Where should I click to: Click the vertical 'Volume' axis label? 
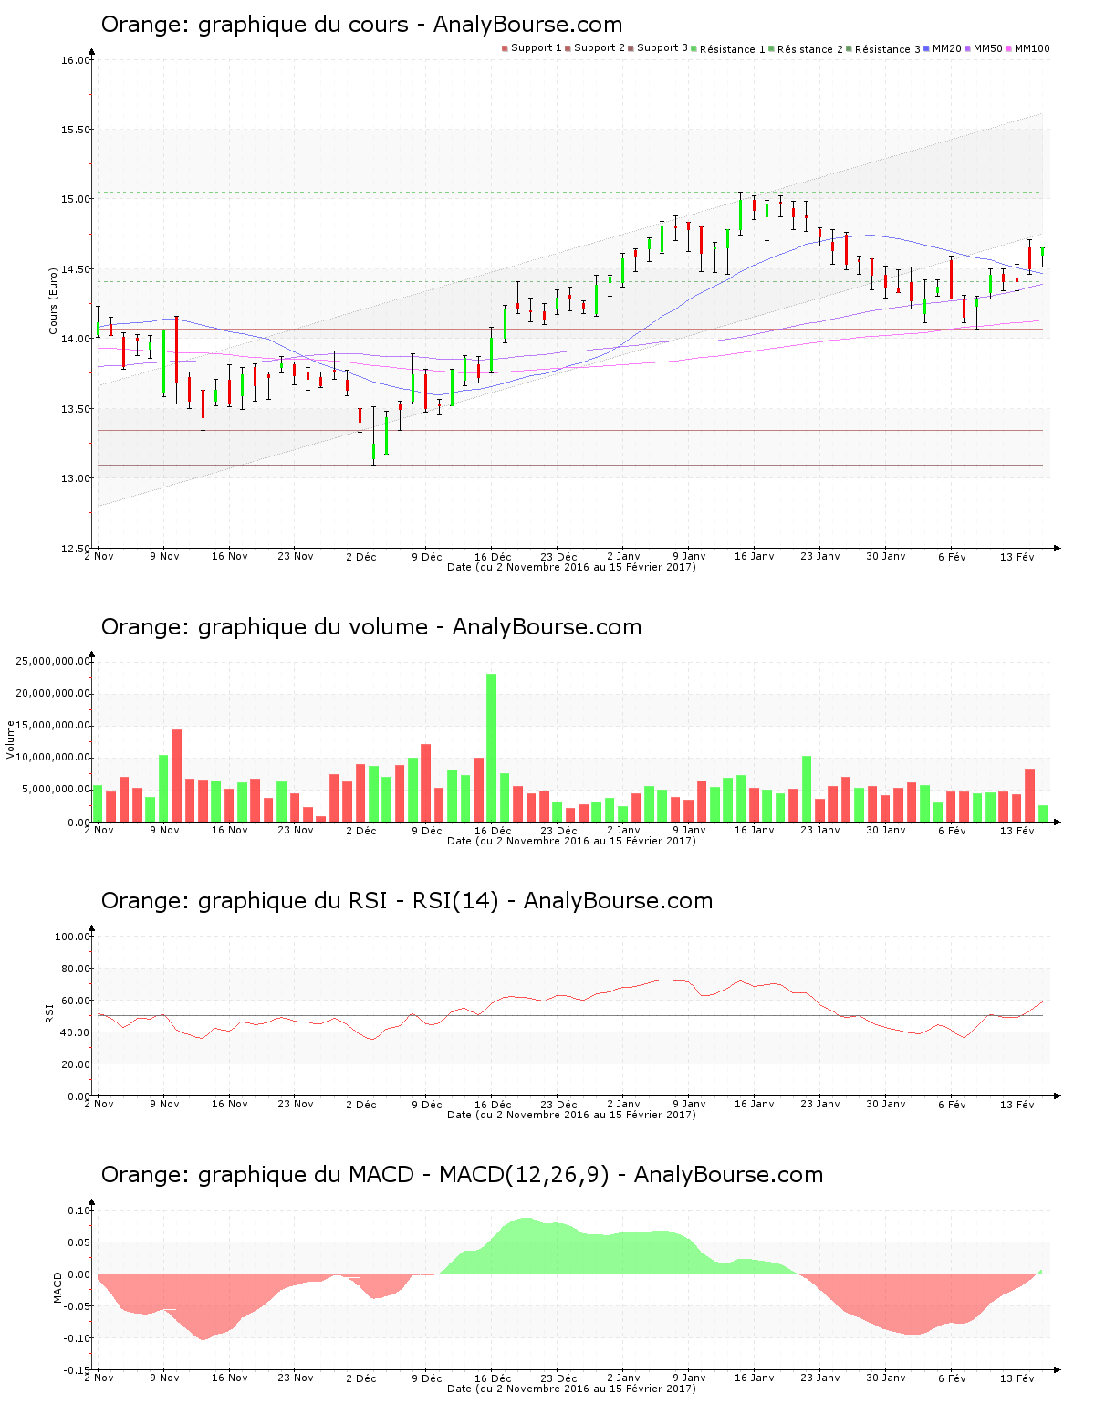[11, 739]
